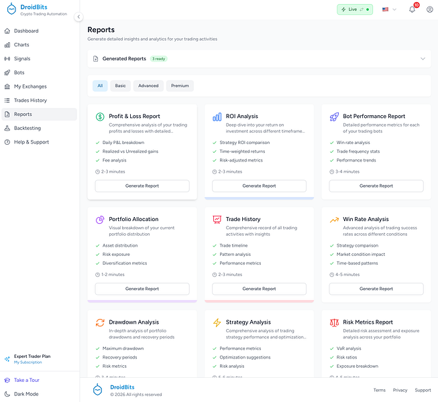
Task: Click the ROI Analysis bar chart icon
Action: 217,117
